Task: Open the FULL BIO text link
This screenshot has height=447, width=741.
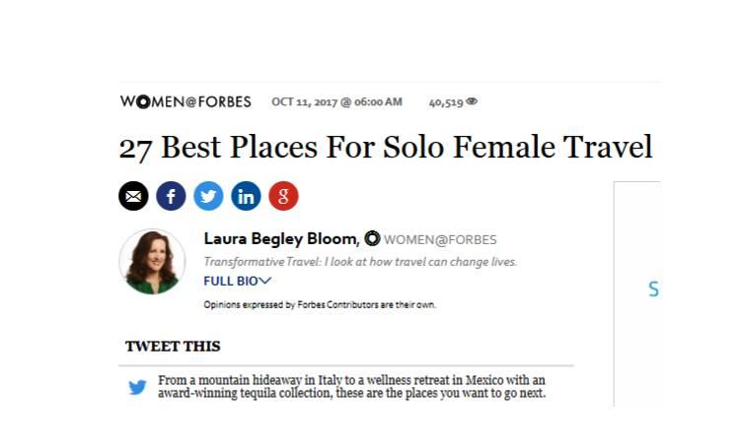Action: tap(231, 281)
